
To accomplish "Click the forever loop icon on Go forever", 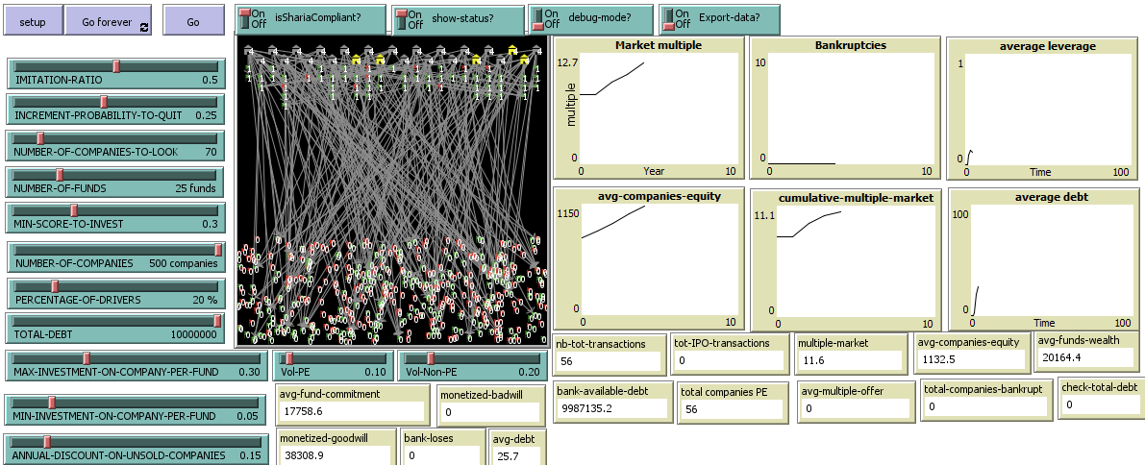I will 144,22.
